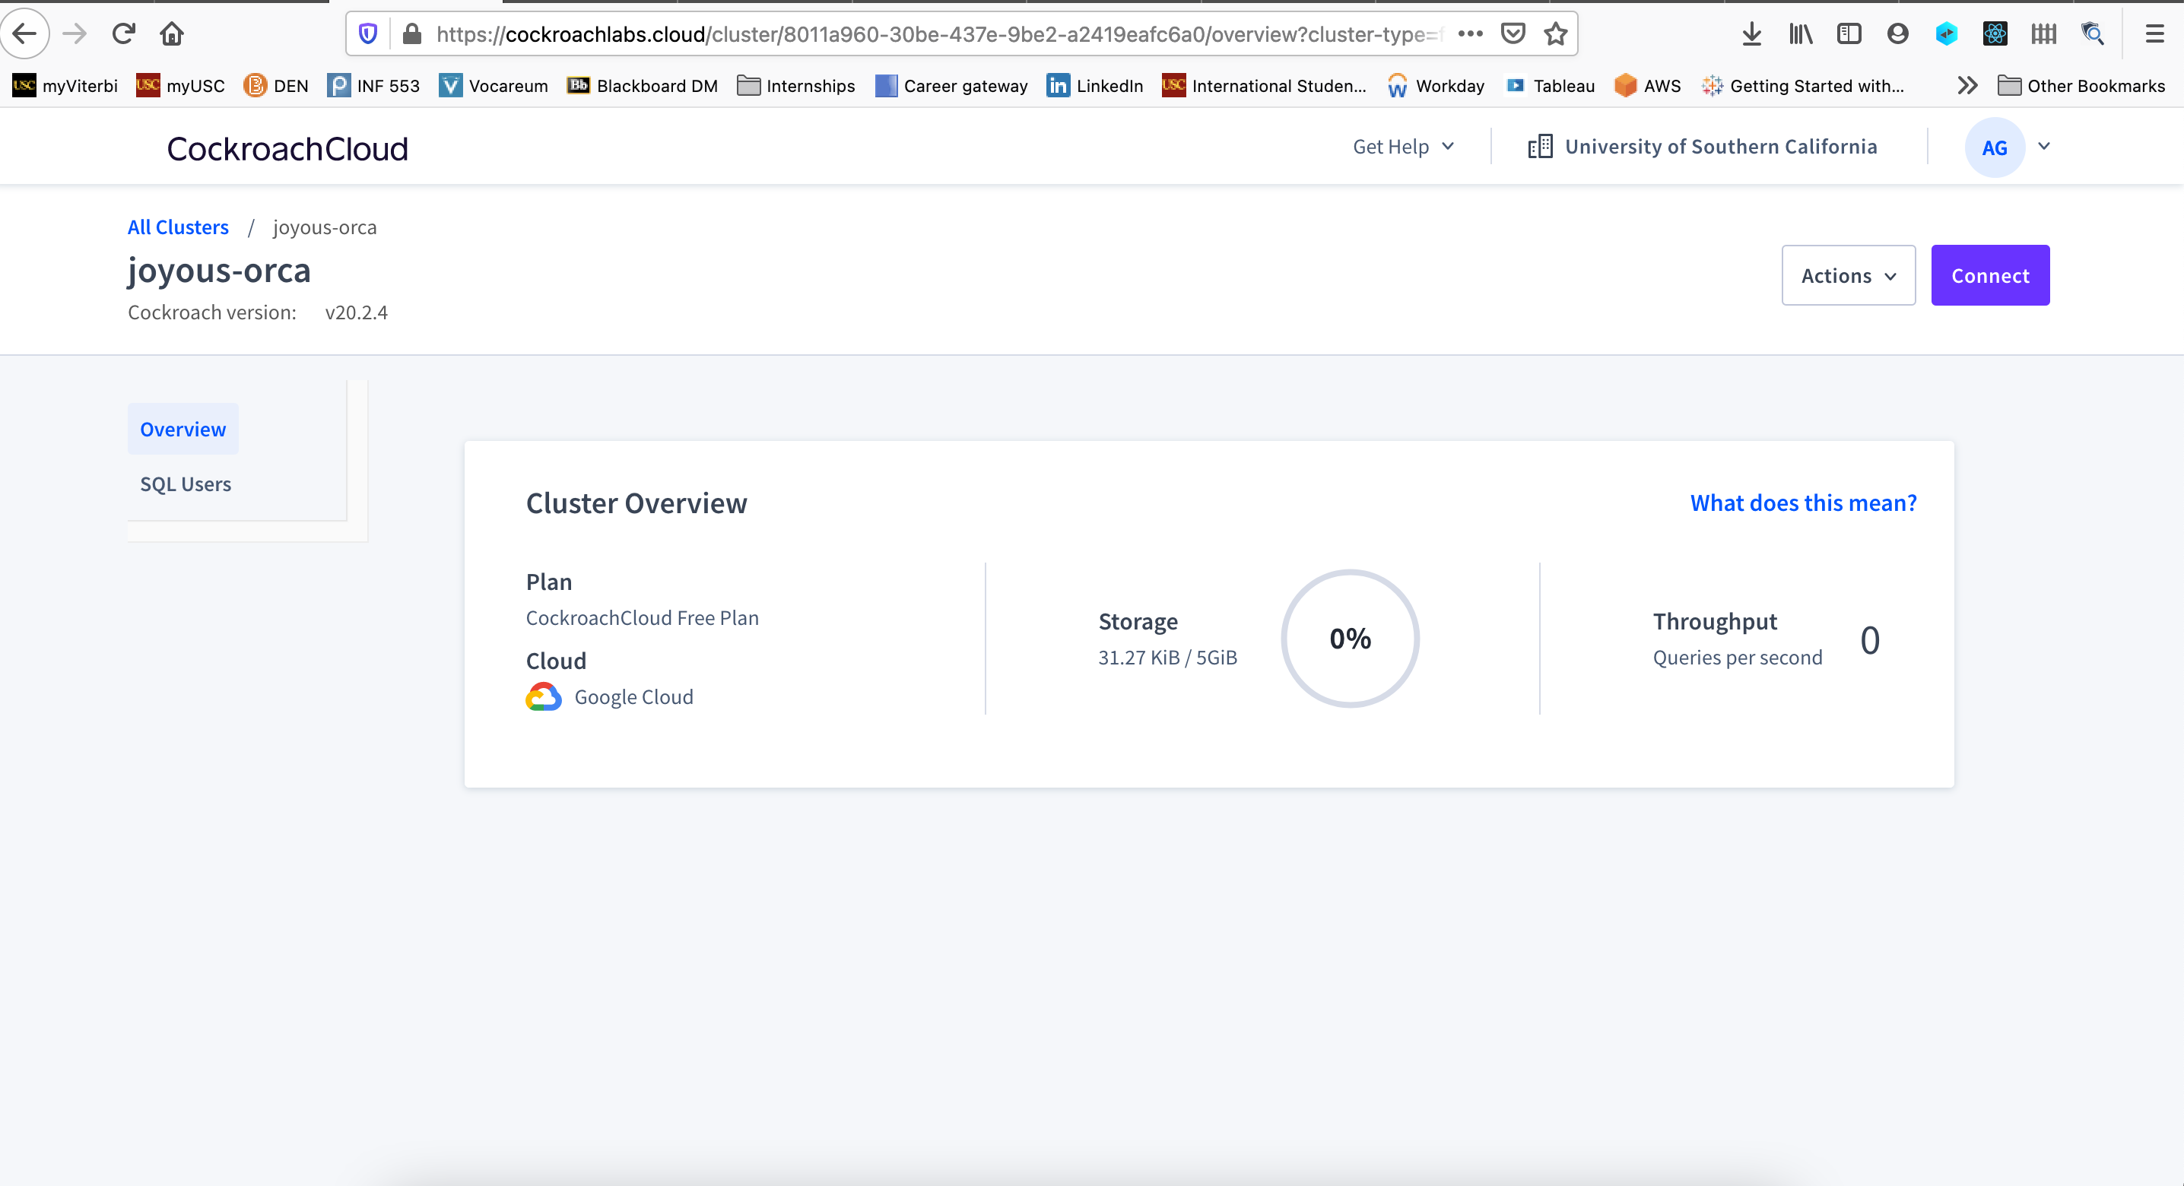This screenshot has width=2184, height=1186.
Task: Click the home icon in toolbar
Action: coord(172,34)
